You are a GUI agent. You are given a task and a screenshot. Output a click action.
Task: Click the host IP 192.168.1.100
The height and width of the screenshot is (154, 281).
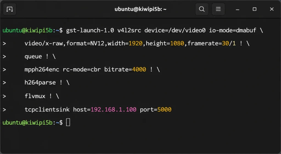pyautogui.click(x=113, y=109)
